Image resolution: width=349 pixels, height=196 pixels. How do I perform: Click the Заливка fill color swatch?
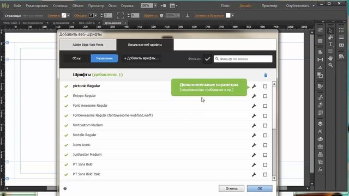(x=64, y=15)
